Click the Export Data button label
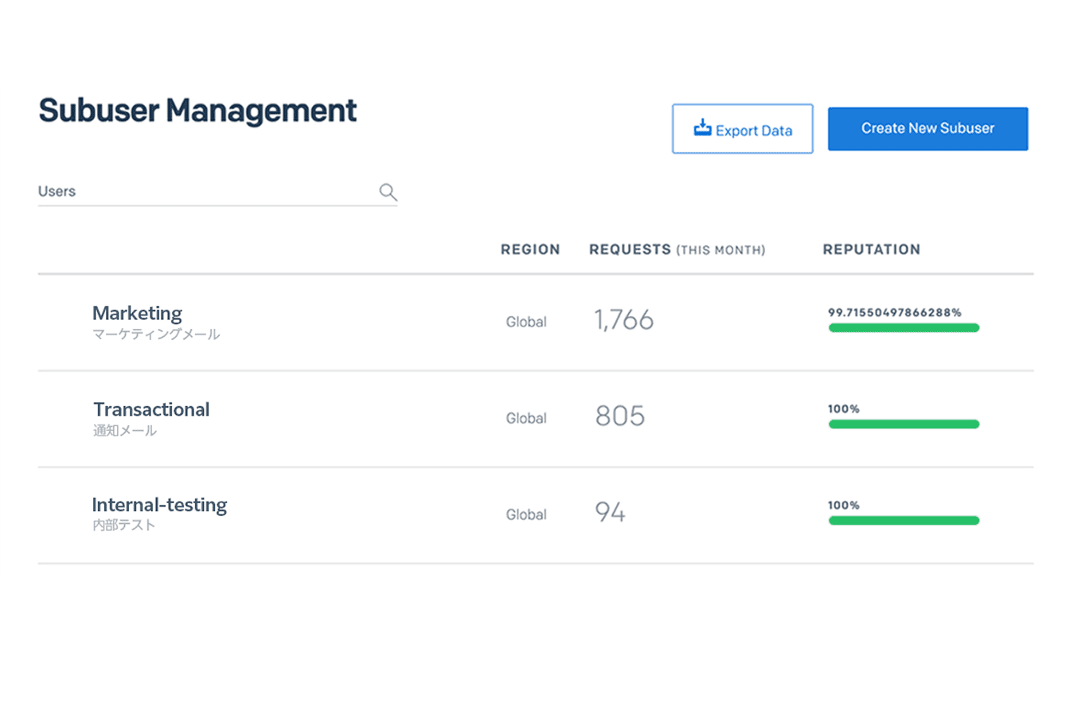The width and height of the screenshot is (1070, 715). pyautogui.click(x=753, y=131)
